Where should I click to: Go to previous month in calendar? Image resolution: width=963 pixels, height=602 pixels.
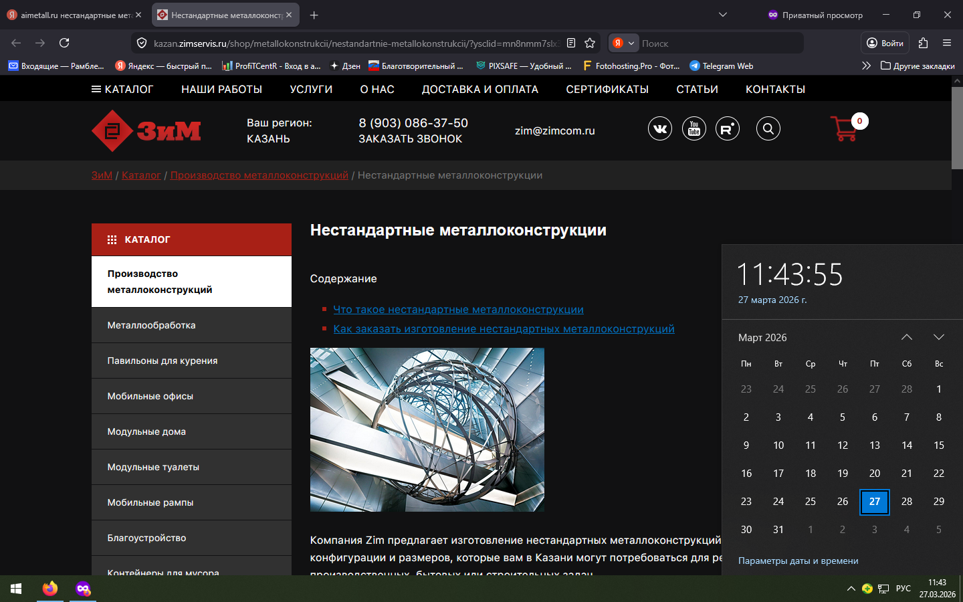(906, 337)
